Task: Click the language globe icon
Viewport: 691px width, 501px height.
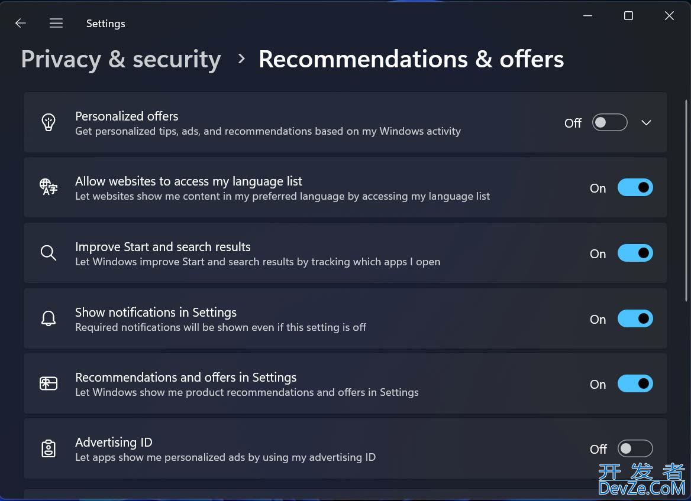Action: point(49,187)
